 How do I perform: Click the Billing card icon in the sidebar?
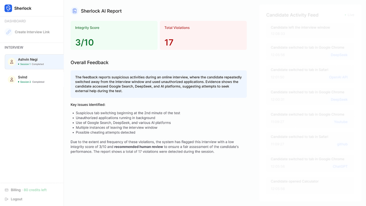tap(7, 190)
